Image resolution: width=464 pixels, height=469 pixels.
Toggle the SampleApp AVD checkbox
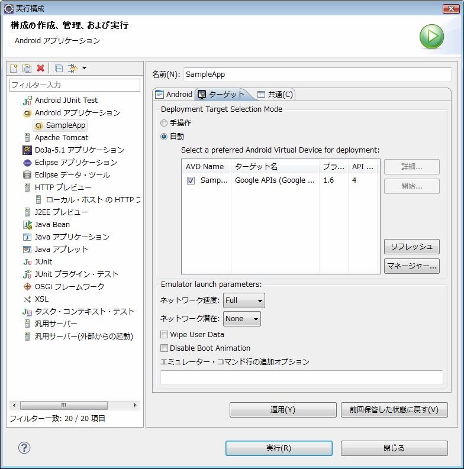(x=191, y=180)
